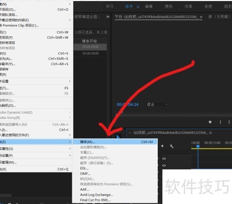Toggle lower video track eye visibility

[x=164, y=165]
